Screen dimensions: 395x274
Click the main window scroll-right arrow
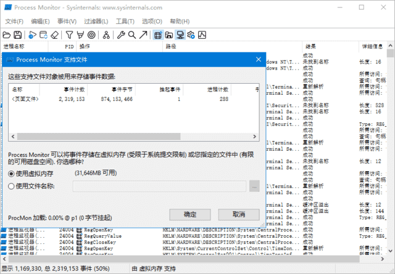point(383,259)
